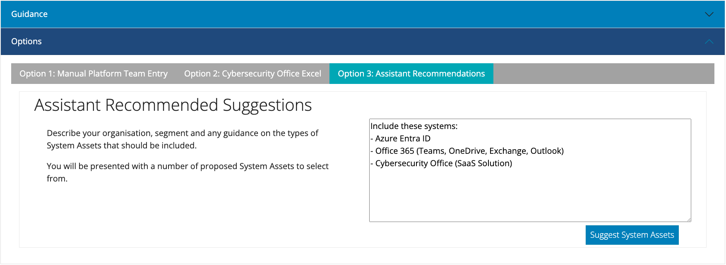Click the Assistant Recommended Suggestions heading
Image resolution: width=726 pixels, height=265 pixels.
[173, 105]
